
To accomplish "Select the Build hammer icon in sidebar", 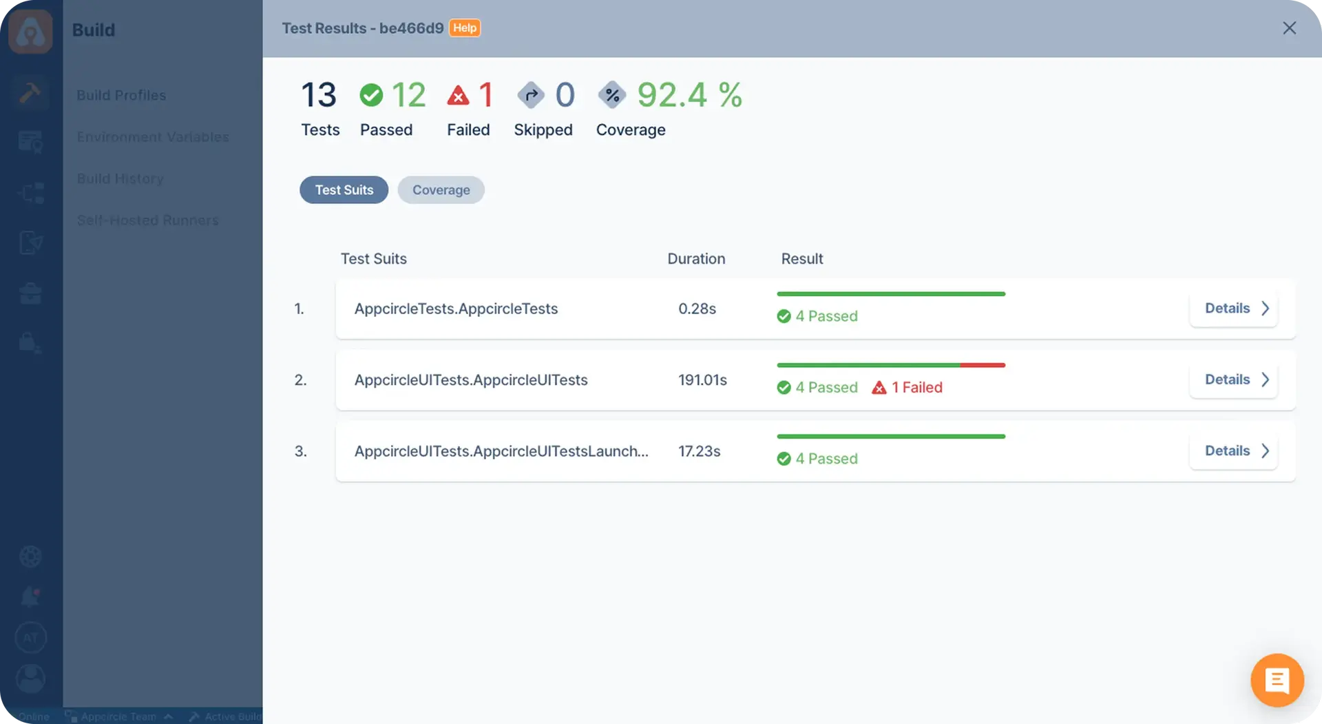I will click(31, 92).
